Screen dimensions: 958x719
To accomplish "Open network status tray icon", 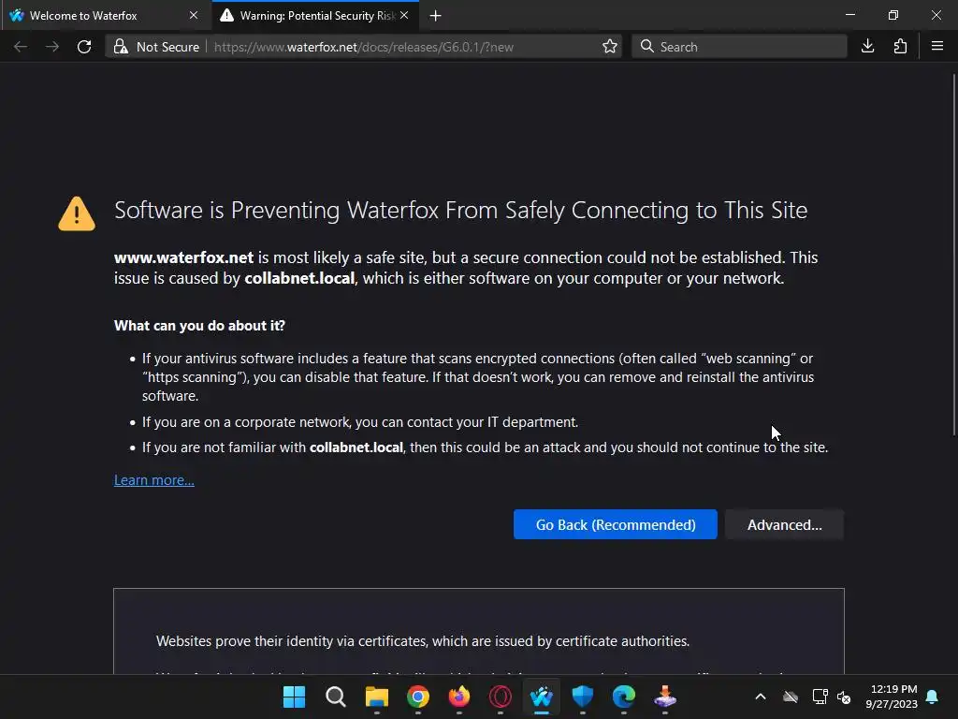I will coord(820,697).
